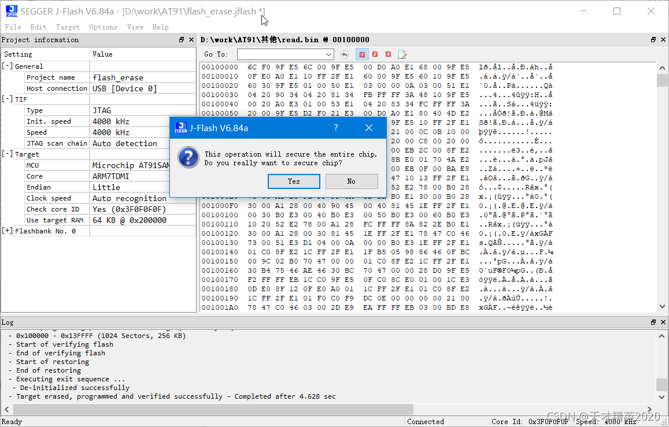Decline securing the chip with No
Image resolution: width=669 pixels, height=427 pixels.
352,181
